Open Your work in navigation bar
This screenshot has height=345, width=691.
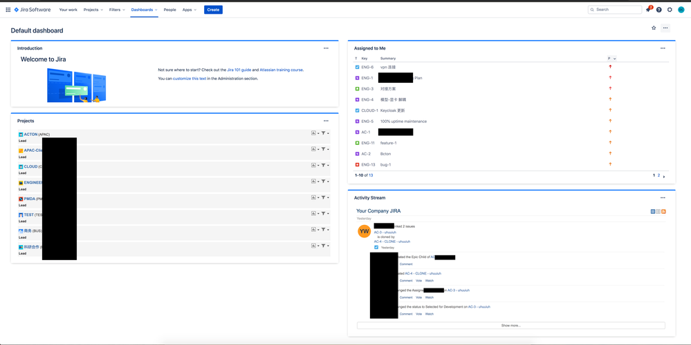(68, 10)
